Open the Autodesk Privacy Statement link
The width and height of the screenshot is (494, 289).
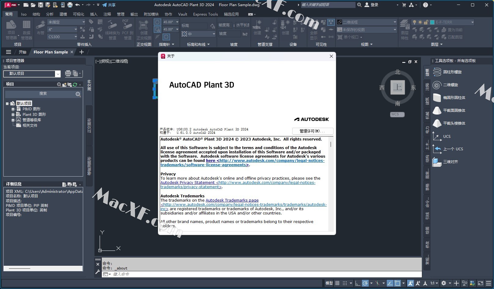point(188,182)
